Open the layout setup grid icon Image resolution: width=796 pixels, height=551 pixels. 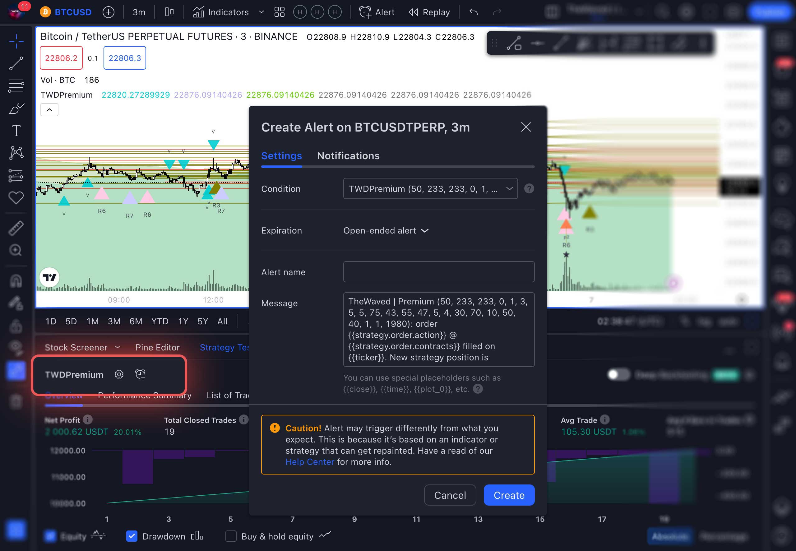(x=279, y=12)
